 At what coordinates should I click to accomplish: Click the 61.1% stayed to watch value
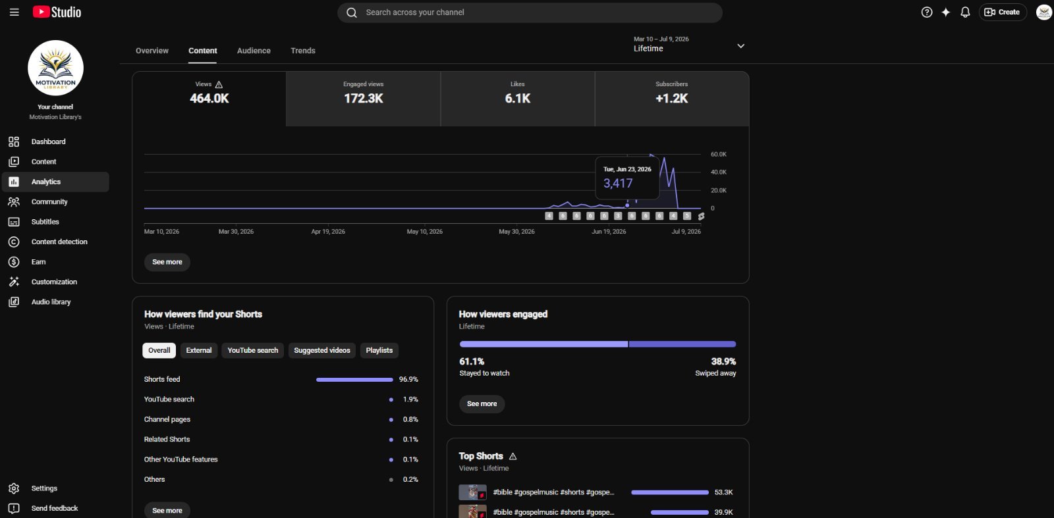pyautogui.click(x=472, y=361)
